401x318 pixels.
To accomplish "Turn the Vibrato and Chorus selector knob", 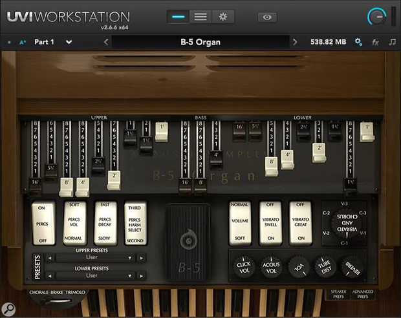I will (347, 223).
